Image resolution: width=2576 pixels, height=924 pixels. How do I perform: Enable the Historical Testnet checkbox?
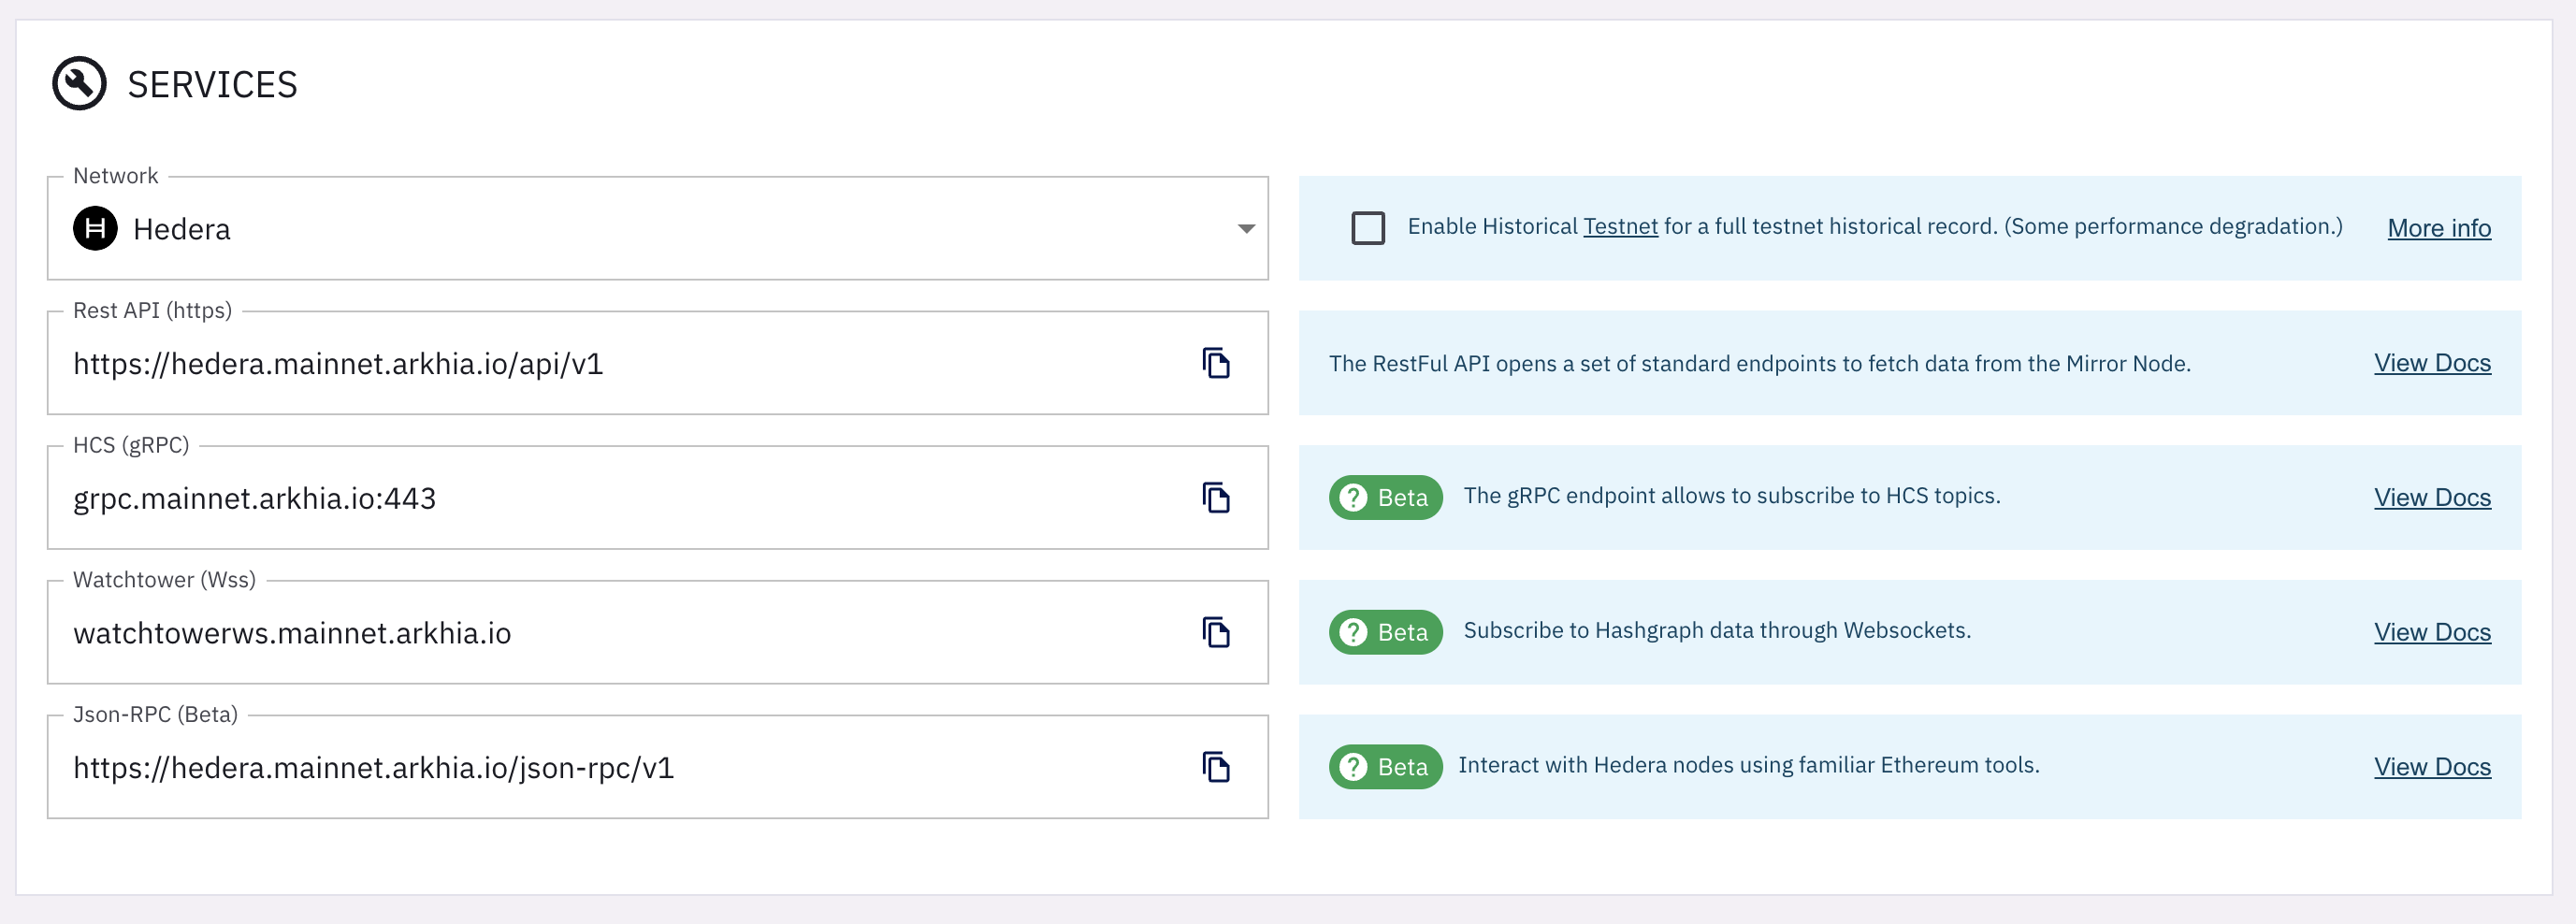[1367, 228]
